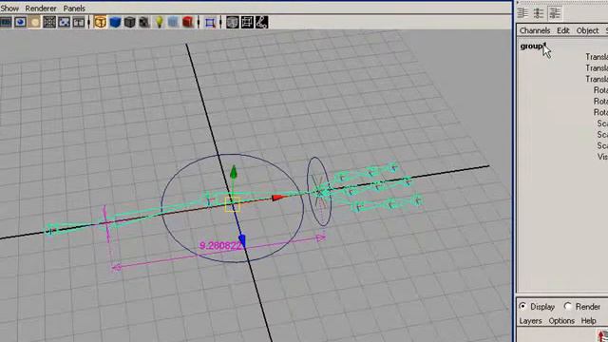The width and height of the screenshot is (608, 342).
Task: Click the green Y-axis move arrow
Action: (x=234, y=172)
